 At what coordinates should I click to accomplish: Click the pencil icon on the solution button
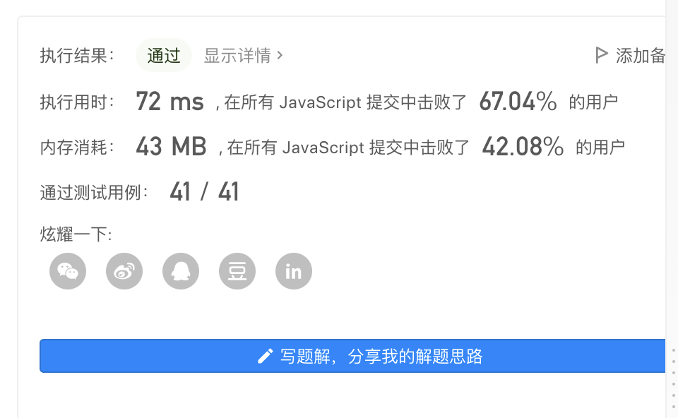point(265,356)
